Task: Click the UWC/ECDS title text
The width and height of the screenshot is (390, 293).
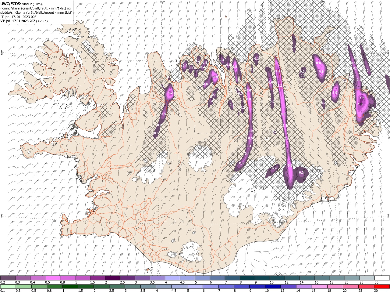Action: click(x=10, y=4)
